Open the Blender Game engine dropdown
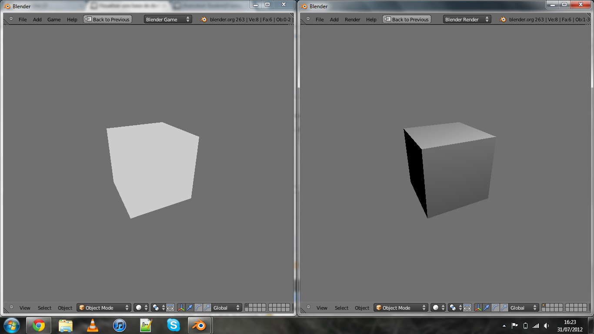The height and width of the screenshot is (334, 594). (167, 19)
